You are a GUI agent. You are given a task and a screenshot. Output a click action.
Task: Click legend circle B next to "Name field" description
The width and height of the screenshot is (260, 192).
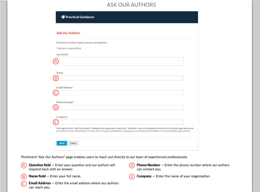[x=24, y=176]
